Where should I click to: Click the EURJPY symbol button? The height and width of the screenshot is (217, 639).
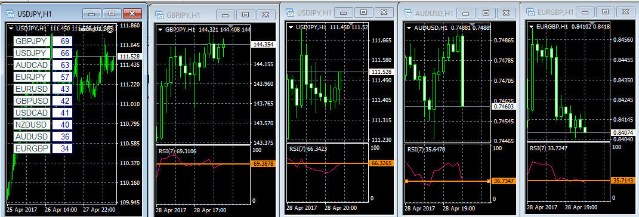coord(32,77)
